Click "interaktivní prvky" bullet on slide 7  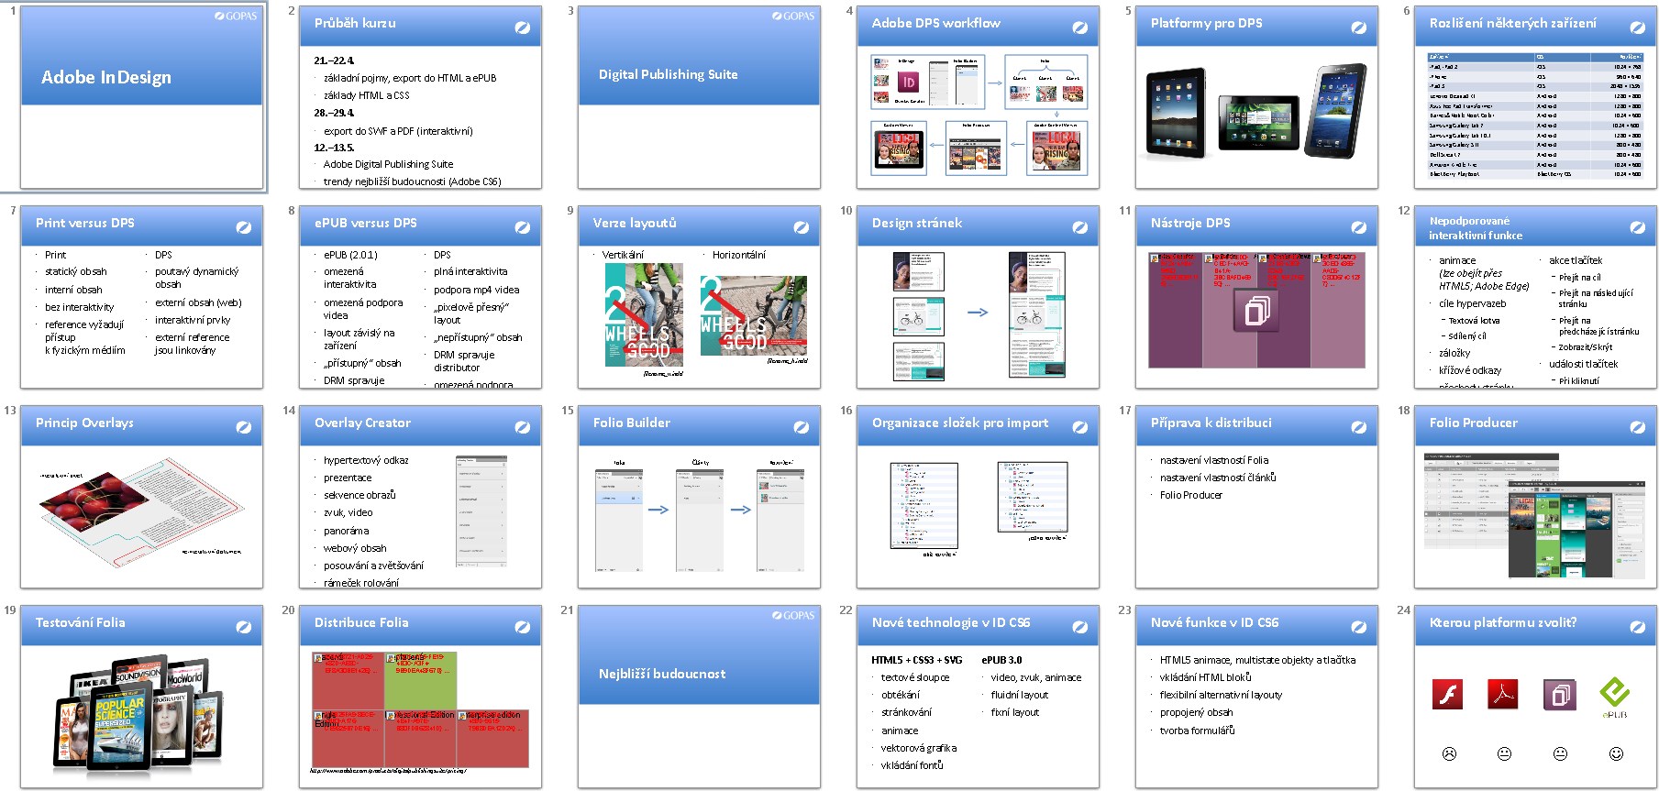[x=193, y=320]
